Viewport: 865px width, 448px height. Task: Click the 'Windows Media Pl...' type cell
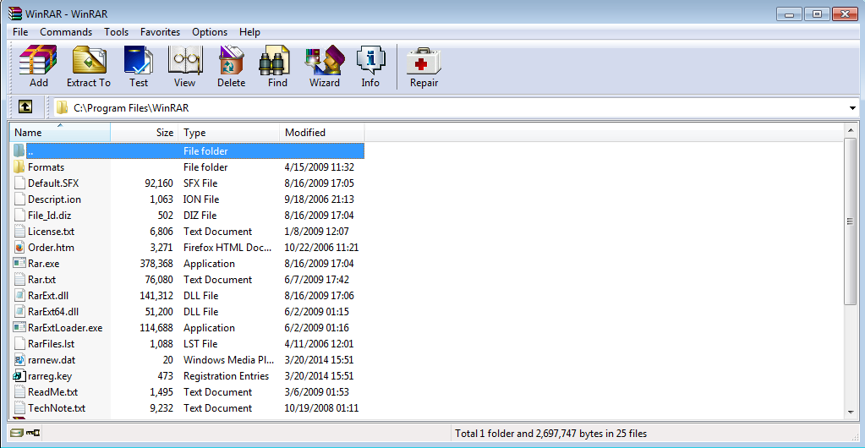pyautogui.click(x=228, y=360)
